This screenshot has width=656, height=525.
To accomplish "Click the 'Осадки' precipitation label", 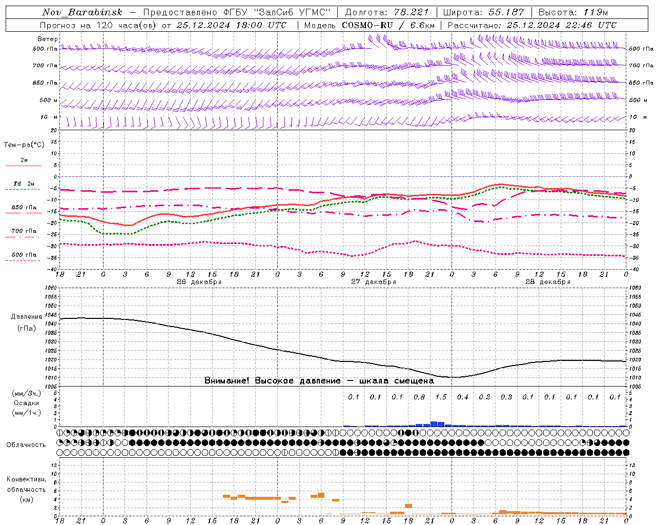I will [x=27, y=403].
